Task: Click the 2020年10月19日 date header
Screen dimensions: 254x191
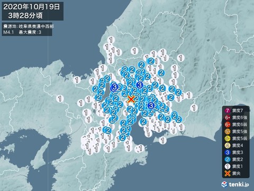Action: point(32,7)
